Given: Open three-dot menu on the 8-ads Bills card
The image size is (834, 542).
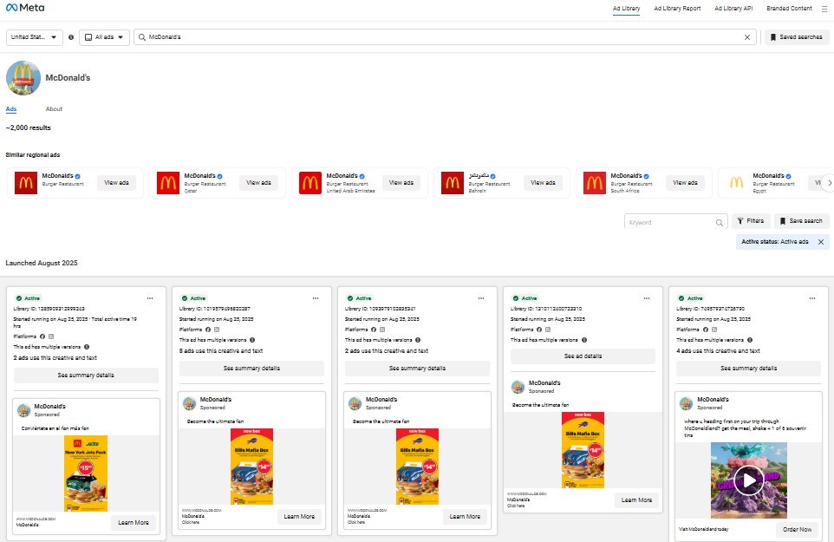Looking at the screenshot, I should [316, 298].
